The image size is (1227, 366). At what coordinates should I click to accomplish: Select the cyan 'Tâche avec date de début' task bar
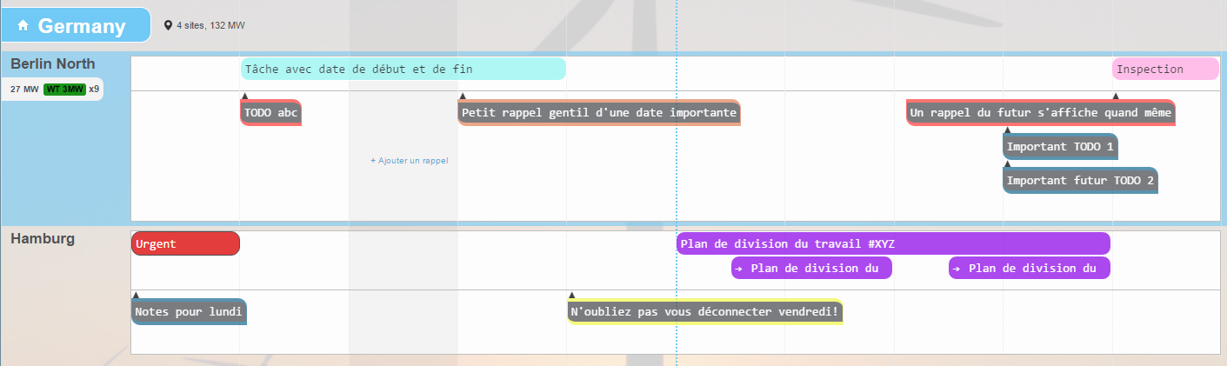pyautogui.click(x=403, y=69)
